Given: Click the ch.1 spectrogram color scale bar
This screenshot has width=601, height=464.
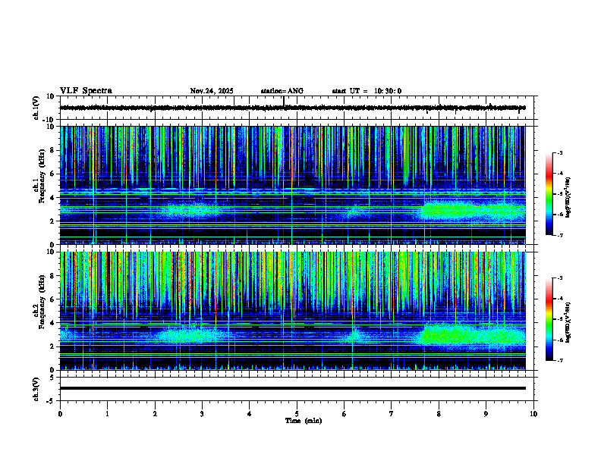Looking at the screenshot, I should point(549,194).
